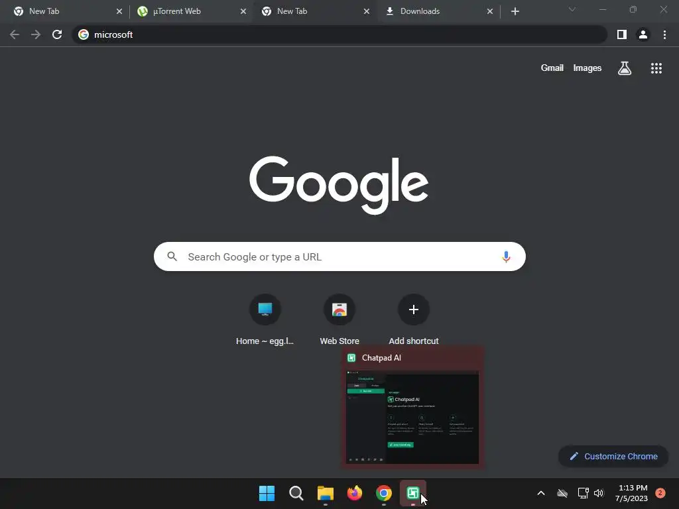Viewport: 679px width, 509px height.
Task: Click the Chatpad AI preview title
Action: tap(381, 358)
